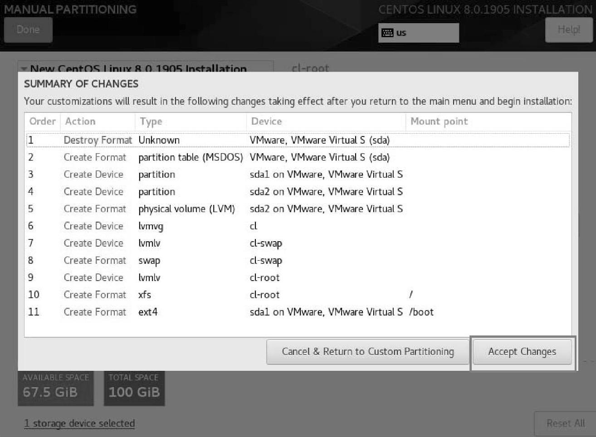
Task: Select row 8 swap format cl-swap
Action: click(x=298, y=261)
